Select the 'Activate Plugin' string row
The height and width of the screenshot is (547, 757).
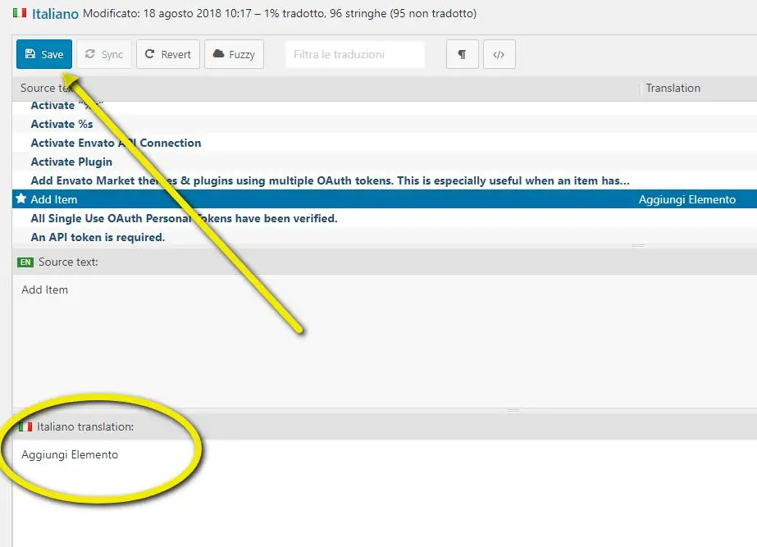pyautogui.click(x=385, y=162)
